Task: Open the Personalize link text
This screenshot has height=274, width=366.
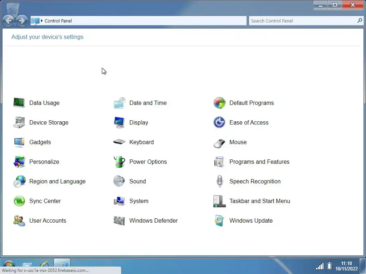Action: point(44,162)
